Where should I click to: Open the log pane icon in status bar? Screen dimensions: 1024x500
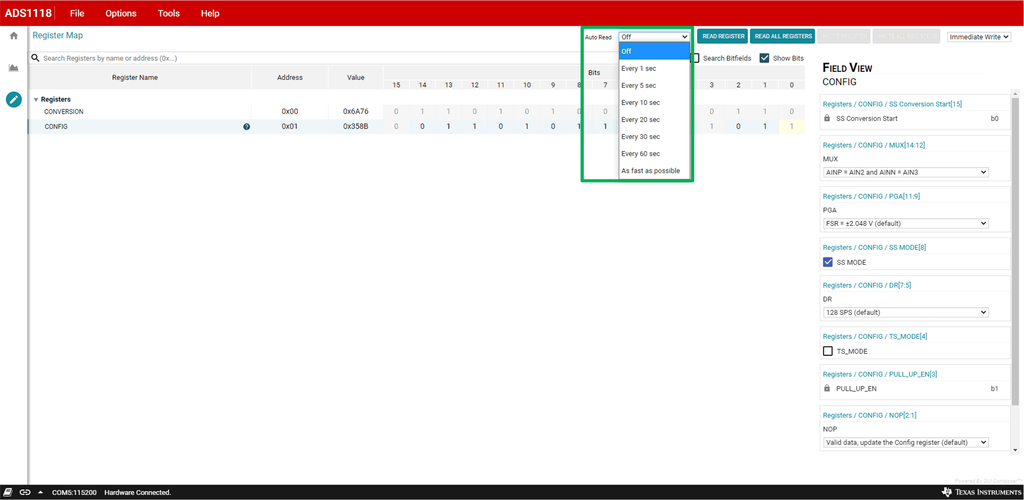coord(8,492)
